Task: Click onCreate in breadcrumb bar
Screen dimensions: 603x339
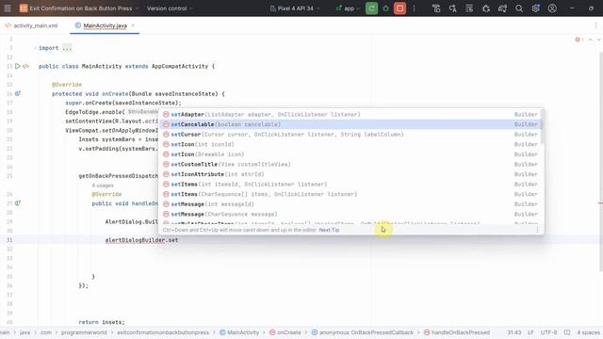Action: coord(285,332)
